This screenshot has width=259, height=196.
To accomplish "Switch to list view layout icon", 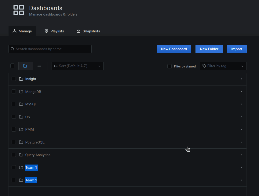I will 39,66.
